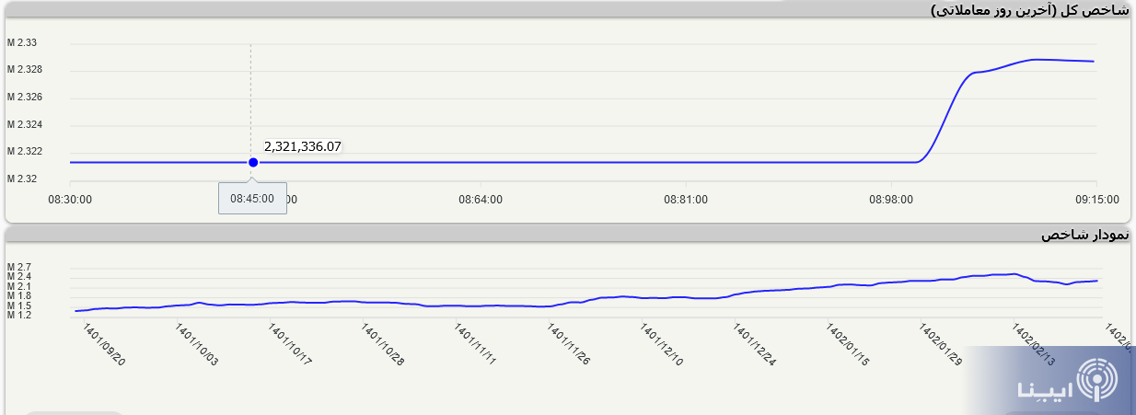The width and height of the screenshot is (1136, 415).
Task: Click the 08:30:00 time axis label
Action: point(69,198)
